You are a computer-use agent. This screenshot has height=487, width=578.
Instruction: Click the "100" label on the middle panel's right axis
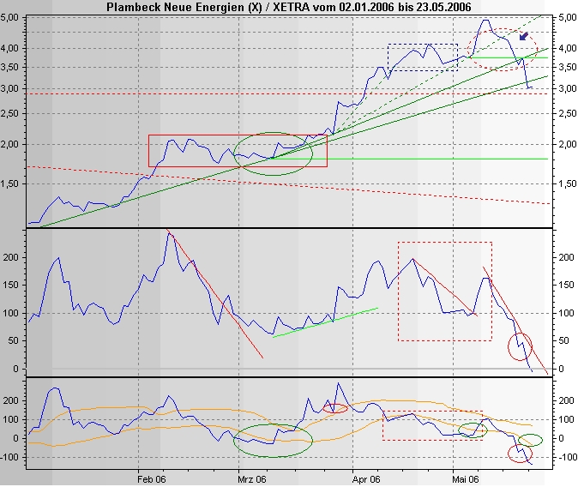566,313
